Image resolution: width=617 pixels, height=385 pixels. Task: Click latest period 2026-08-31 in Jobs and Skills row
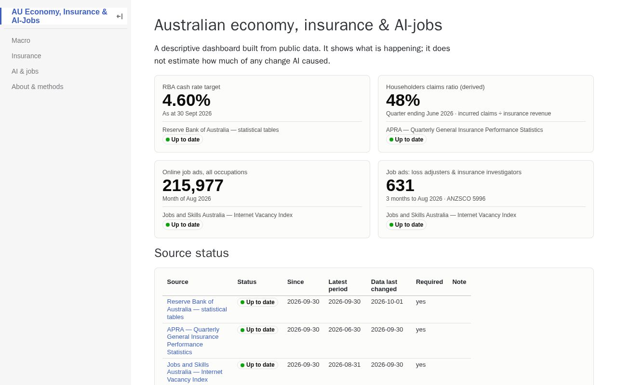tap(345, 365)
